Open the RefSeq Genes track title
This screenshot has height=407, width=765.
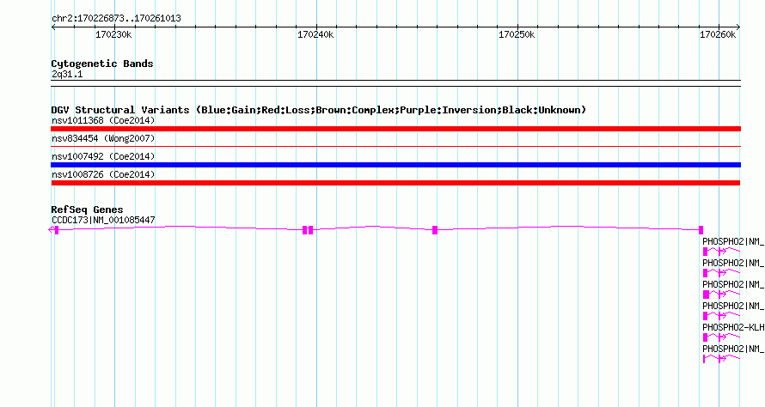(x=87, y=210)
